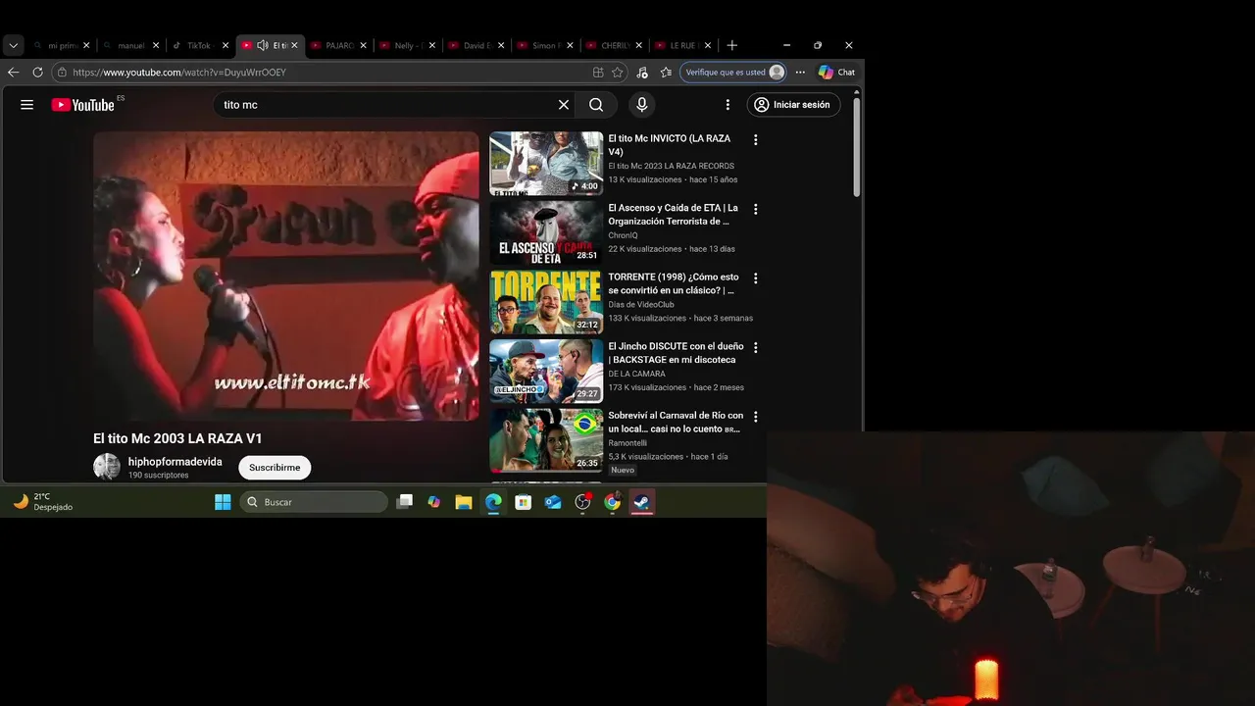Click the taskbar Buscar search box
Image resolution: width=1255 pixels, height=706 pixels.
315,502
